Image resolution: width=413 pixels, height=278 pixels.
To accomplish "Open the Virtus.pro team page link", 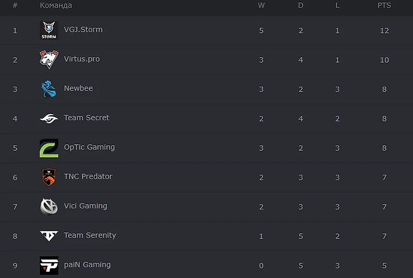I will [81, 59].
